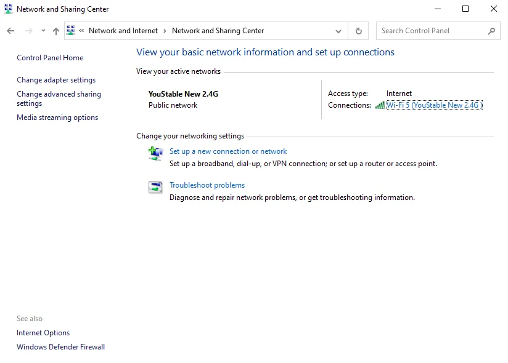Expand the breadcrumb chevron after Network and Internet
The image size is (508, 363).
(165, 31)
